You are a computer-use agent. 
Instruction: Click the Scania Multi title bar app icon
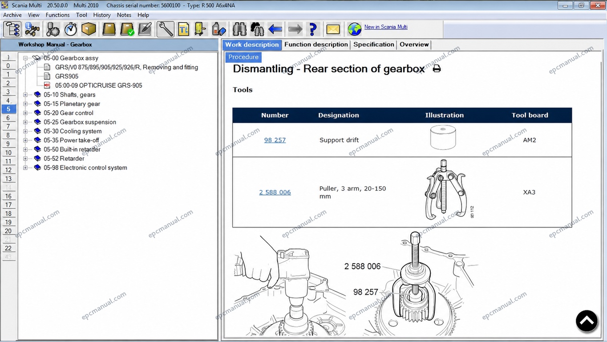(x=4, y=5)
